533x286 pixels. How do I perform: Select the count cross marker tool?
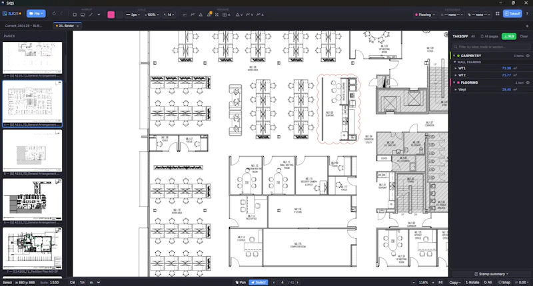click(x=217, y=15)
